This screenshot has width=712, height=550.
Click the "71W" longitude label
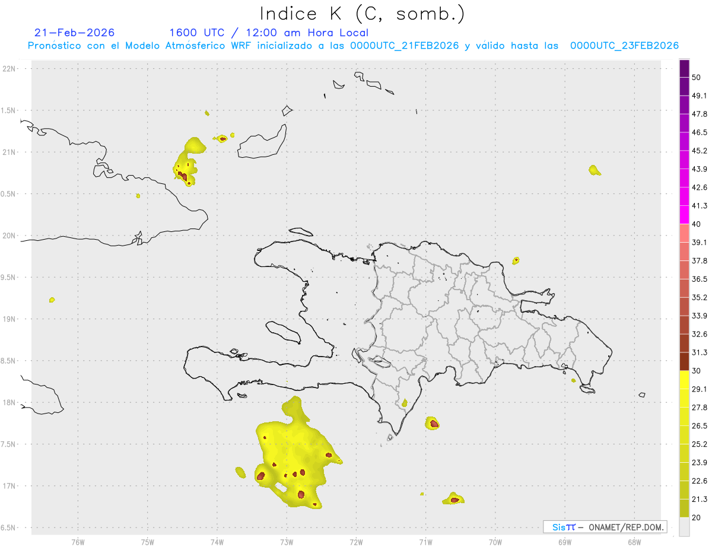[x=425, y=541]
